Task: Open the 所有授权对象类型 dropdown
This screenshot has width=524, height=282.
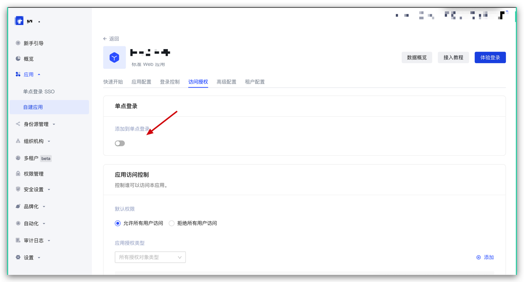Action: coord(150,257)
